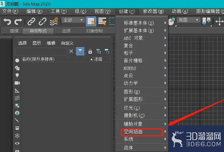The width and height of the screenshot is (224, 152).
Task: Select the Bind to Space Warp tool
Action: point(54,22)
